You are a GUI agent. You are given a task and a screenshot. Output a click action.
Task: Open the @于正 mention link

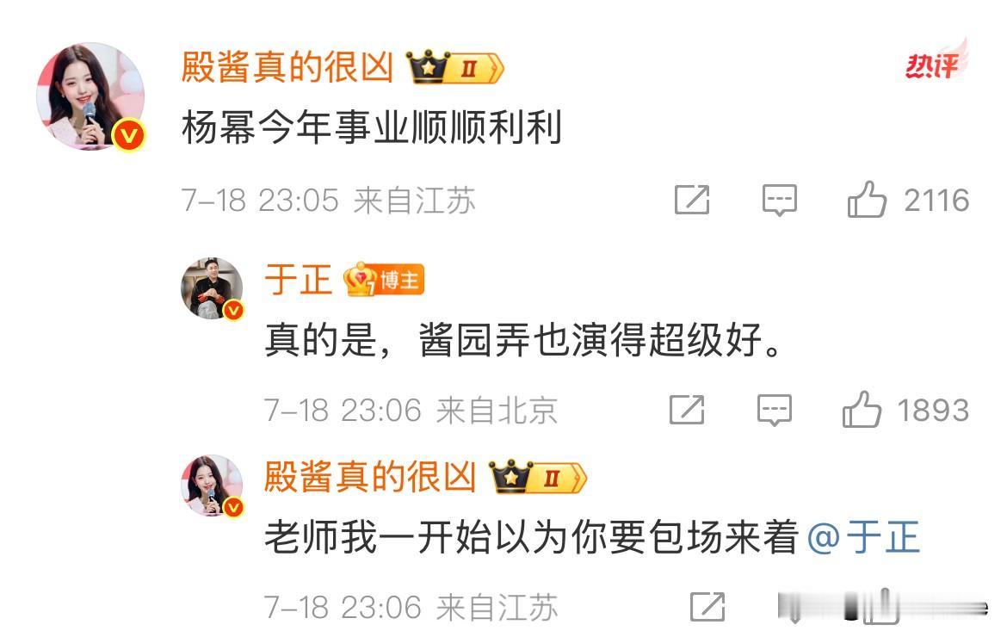pos(864,537)
